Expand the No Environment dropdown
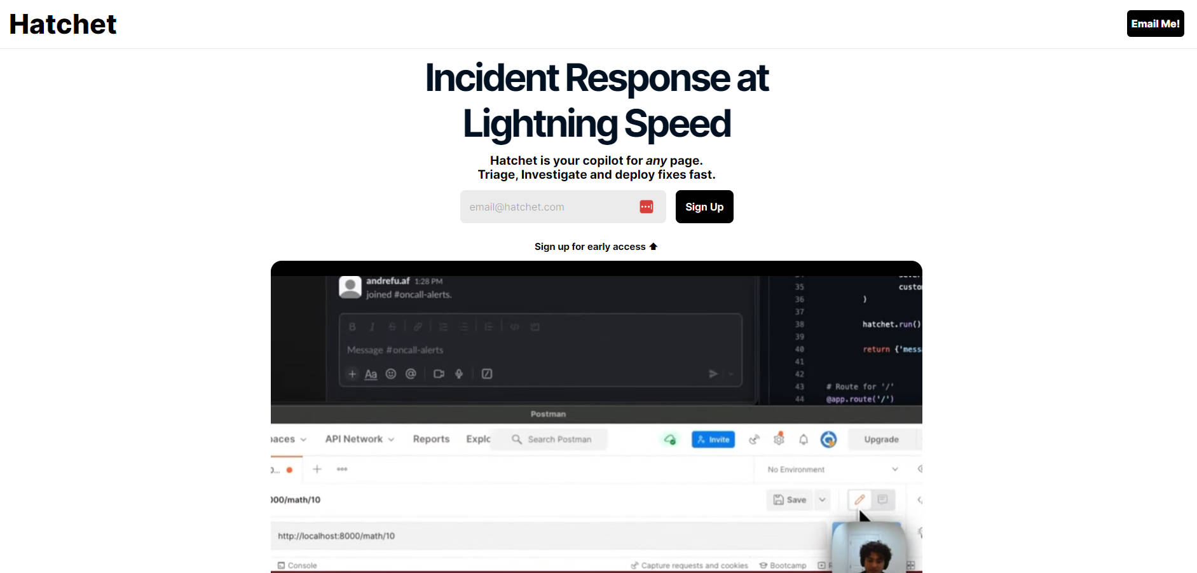 point(894,469)
